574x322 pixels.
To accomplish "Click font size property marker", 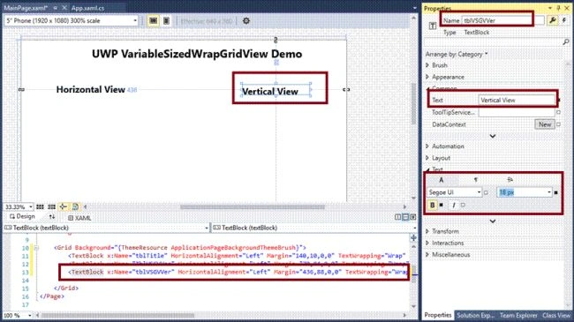I will click(556, 192).
